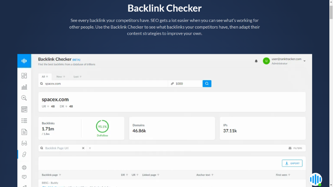This screenshot has height=187, width=333.
Task: Sort by Backlink page column header
Action: (51, 175)
